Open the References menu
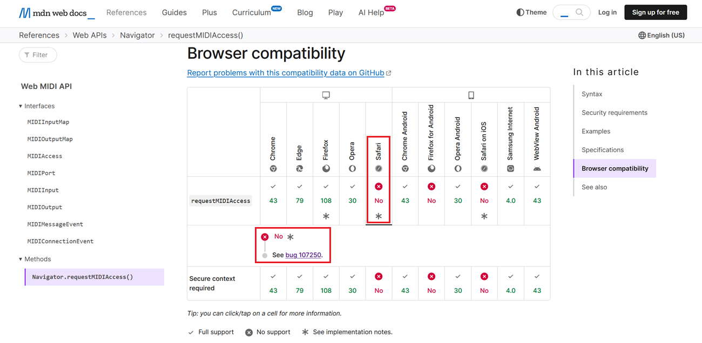The height and width of the screenshot is (343, 702). tap(126, 12)
